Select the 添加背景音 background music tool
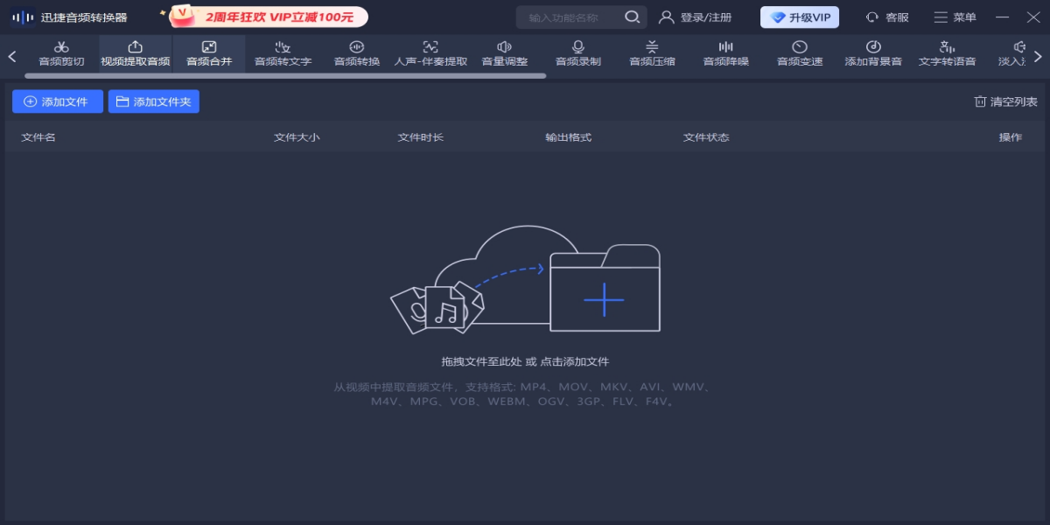Screen dimensions: 1050x525 (x=873, y=53)
